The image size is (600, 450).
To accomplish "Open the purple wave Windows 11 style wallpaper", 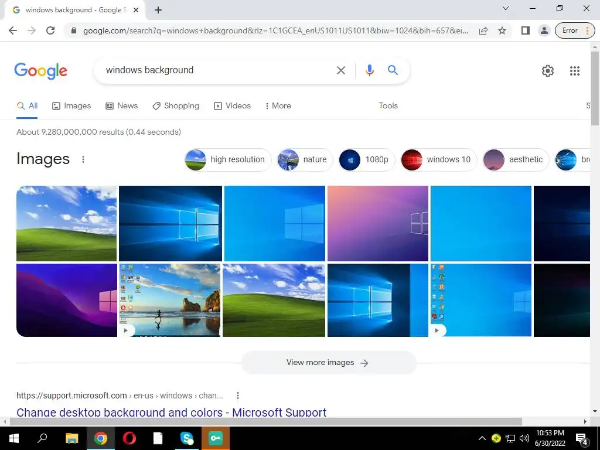I will tap(67, 301).
